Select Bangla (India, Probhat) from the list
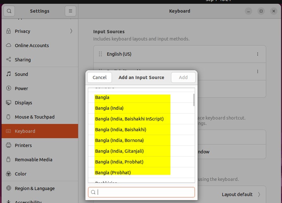Viewport: 282px width, 203px height. [x=120, y=162]
